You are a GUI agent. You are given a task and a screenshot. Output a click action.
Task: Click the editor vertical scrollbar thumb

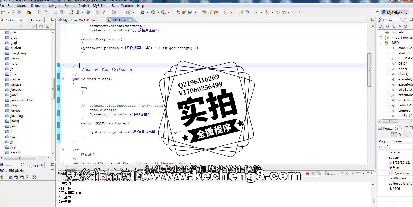(x=369, y=70)
